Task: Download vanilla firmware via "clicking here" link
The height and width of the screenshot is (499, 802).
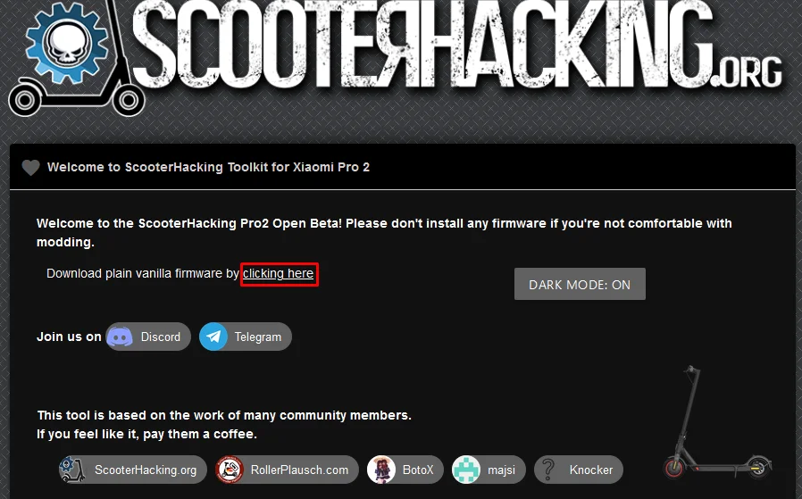Action: pyautogui.click(x=279, y=274)
